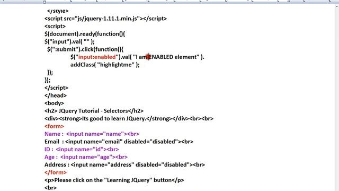Click the "</style>" closing tag line

58,11
